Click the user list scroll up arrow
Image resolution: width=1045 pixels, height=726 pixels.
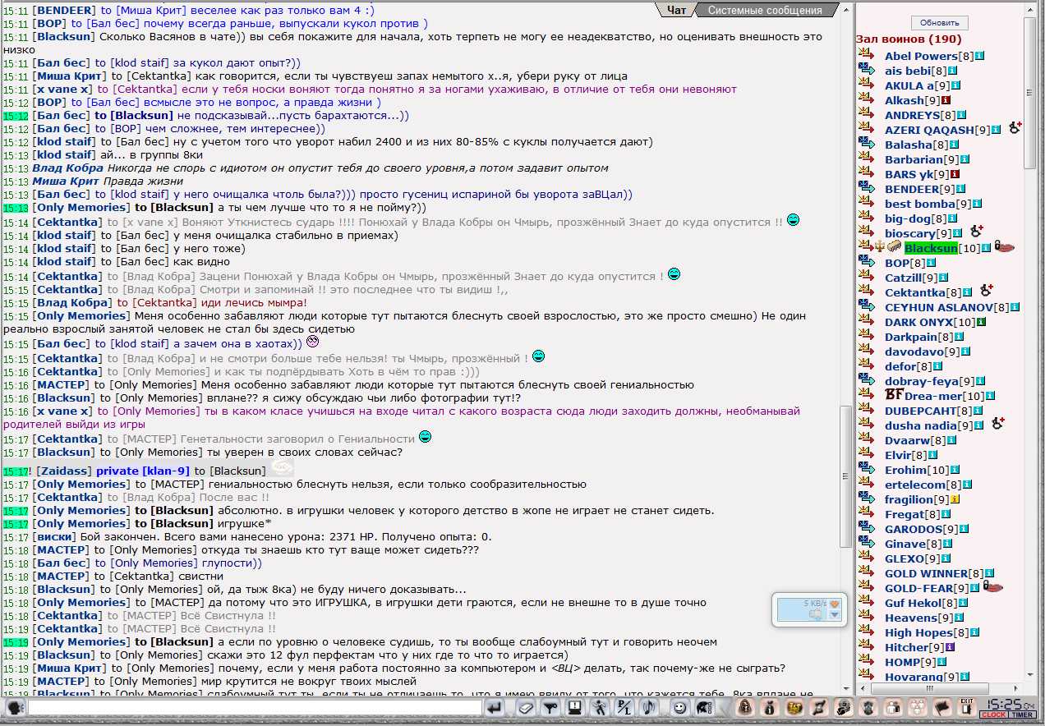[1030, 9]
